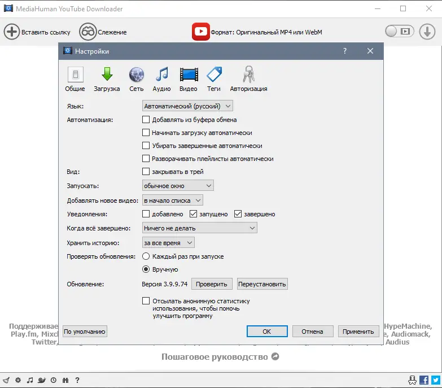Open the 'Пошаговое руководство' link
442x388 pixels.
[215, 357]
